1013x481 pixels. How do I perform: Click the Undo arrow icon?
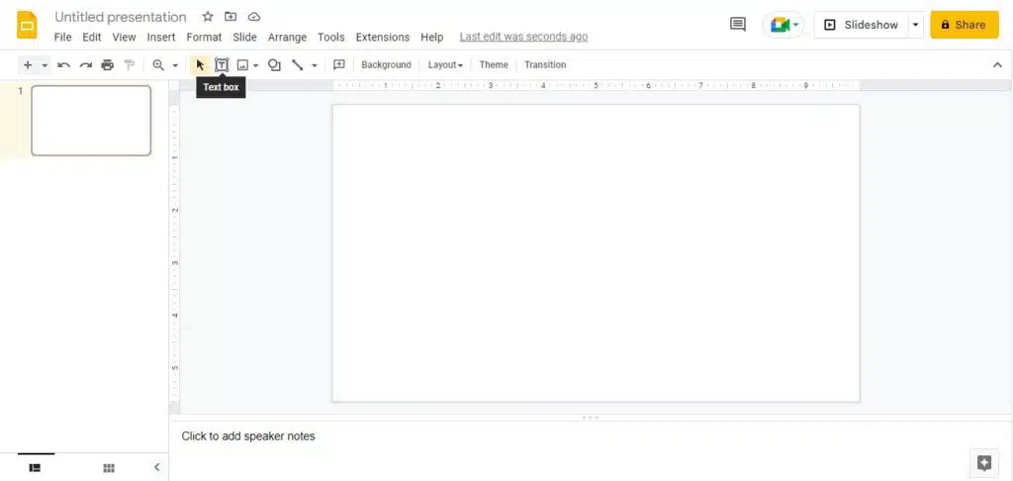click(64, 65)
